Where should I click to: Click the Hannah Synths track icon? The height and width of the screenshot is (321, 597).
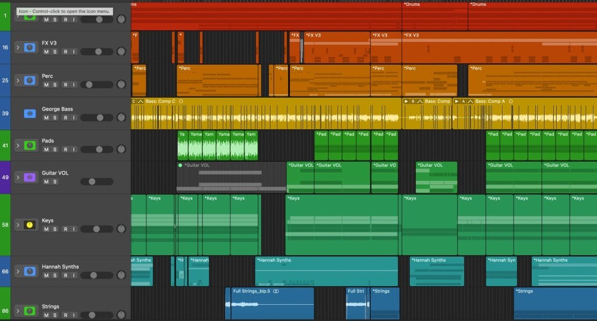click(x=30, y=272)
